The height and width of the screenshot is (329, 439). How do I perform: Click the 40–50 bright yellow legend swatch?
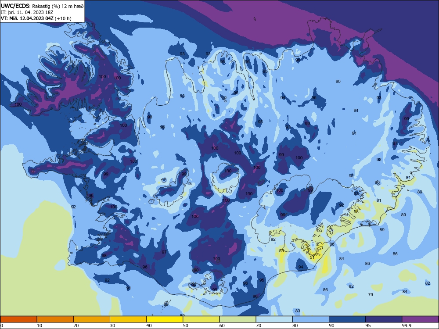pyautogui.click(x=165, y=319)
